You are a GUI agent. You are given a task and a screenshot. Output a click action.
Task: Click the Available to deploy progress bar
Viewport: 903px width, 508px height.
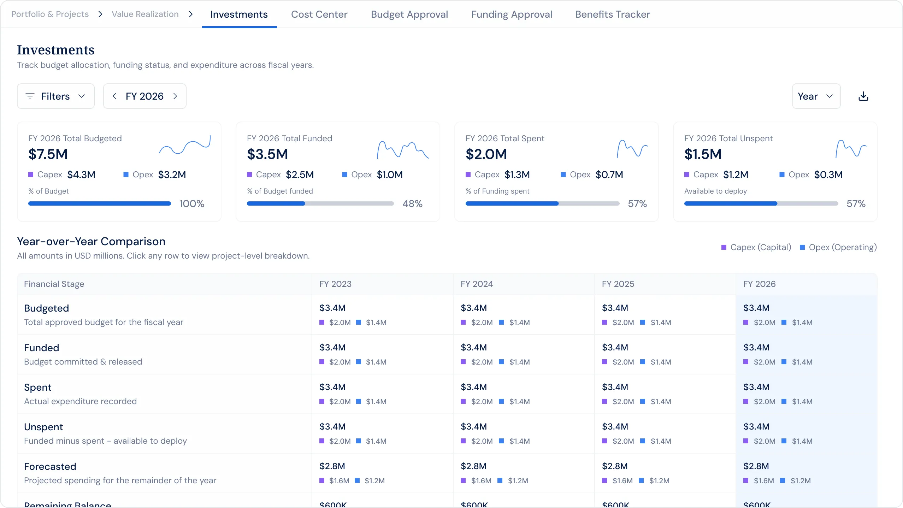pyautogui.click(x=761, y=203)
